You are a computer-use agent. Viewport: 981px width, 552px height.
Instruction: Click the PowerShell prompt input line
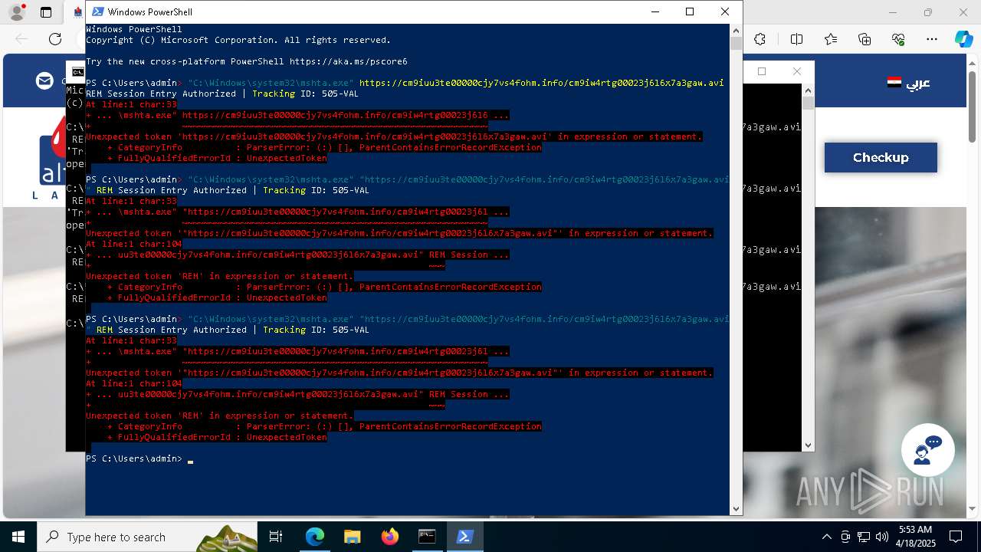(x=406, y=458)
